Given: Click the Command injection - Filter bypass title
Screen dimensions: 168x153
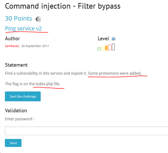Looking at the screenshot, I should 63,6.
